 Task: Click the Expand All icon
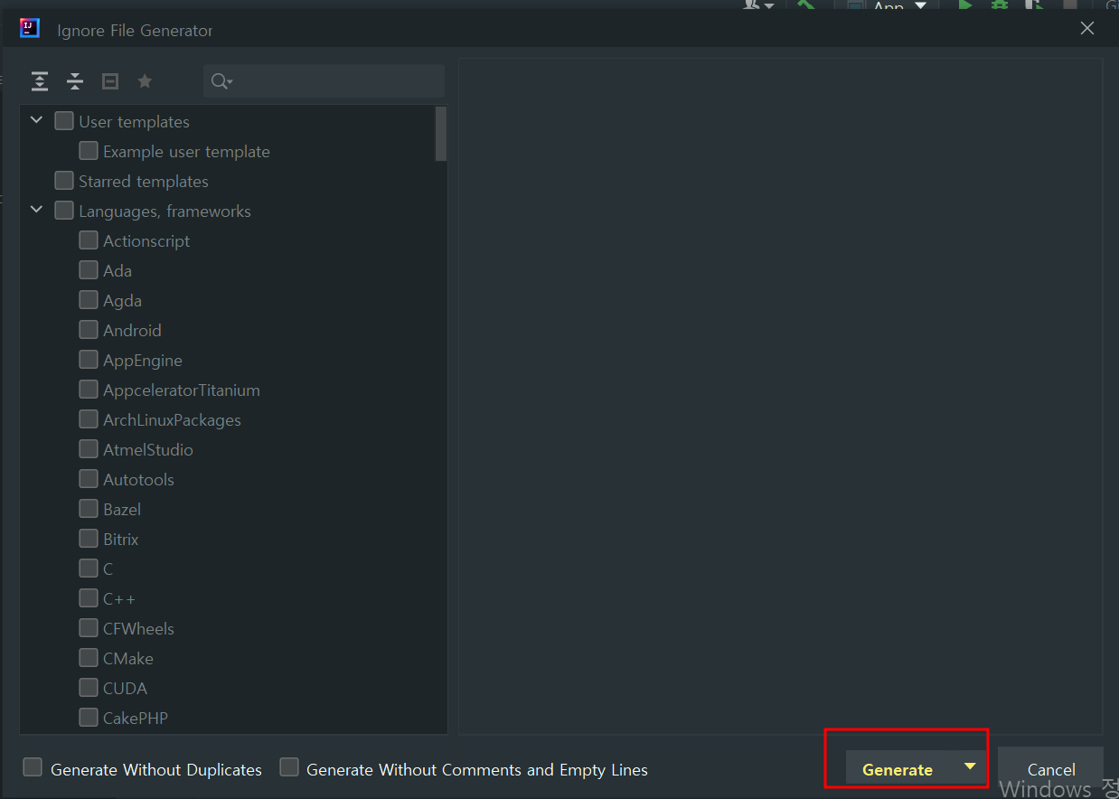(x=40, y=81)
